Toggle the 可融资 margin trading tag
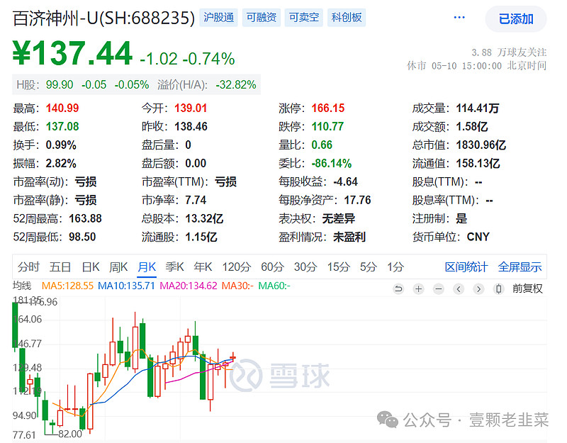567x443 pixels. 261,18
